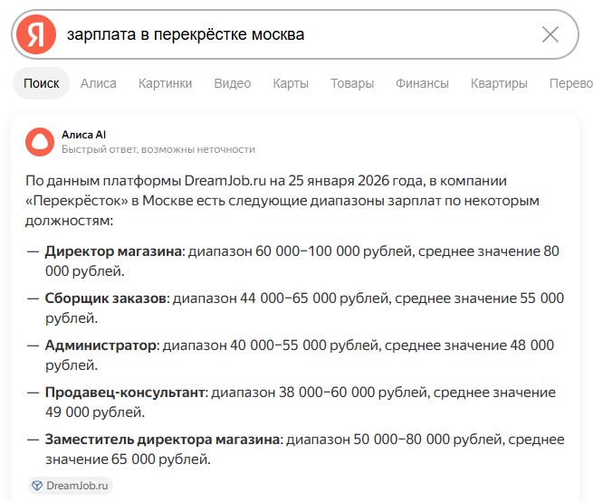Screen dimensions: 593x502
Task: Go to the Карты tab
Action: [291, 83]
